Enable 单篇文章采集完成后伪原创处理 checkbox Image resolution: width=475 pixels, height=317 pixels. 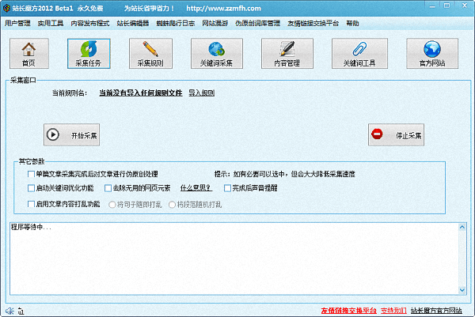pos(31,173)
